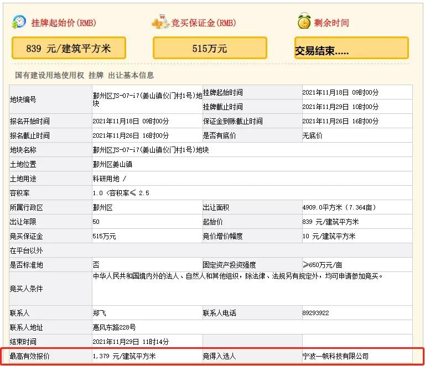Click the gold coins icon beside 竞买保证金
425x366 pixels.
coord(160,23)
